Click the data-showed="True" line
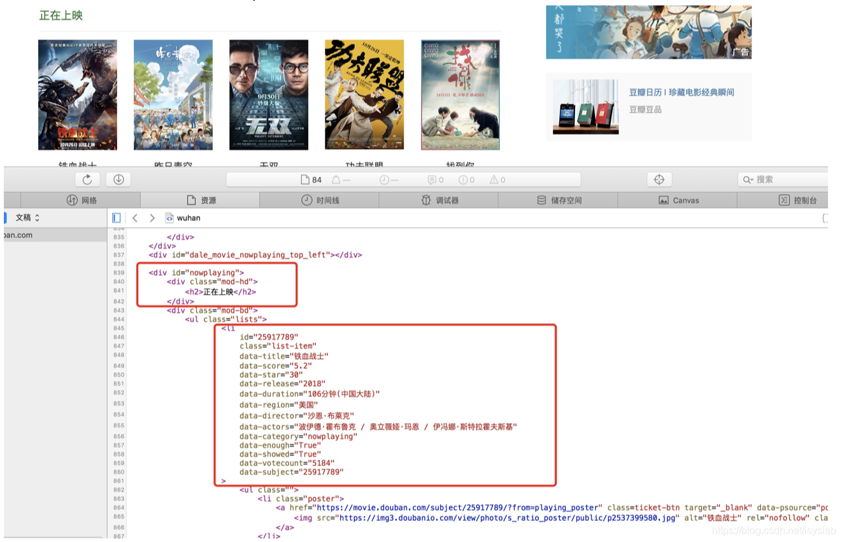 click(x=280, y=454)
